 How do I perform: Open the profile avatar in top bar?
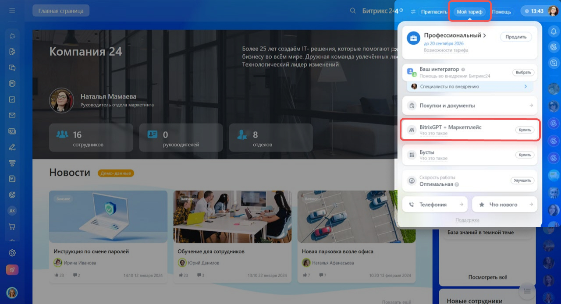pos(553,11)
